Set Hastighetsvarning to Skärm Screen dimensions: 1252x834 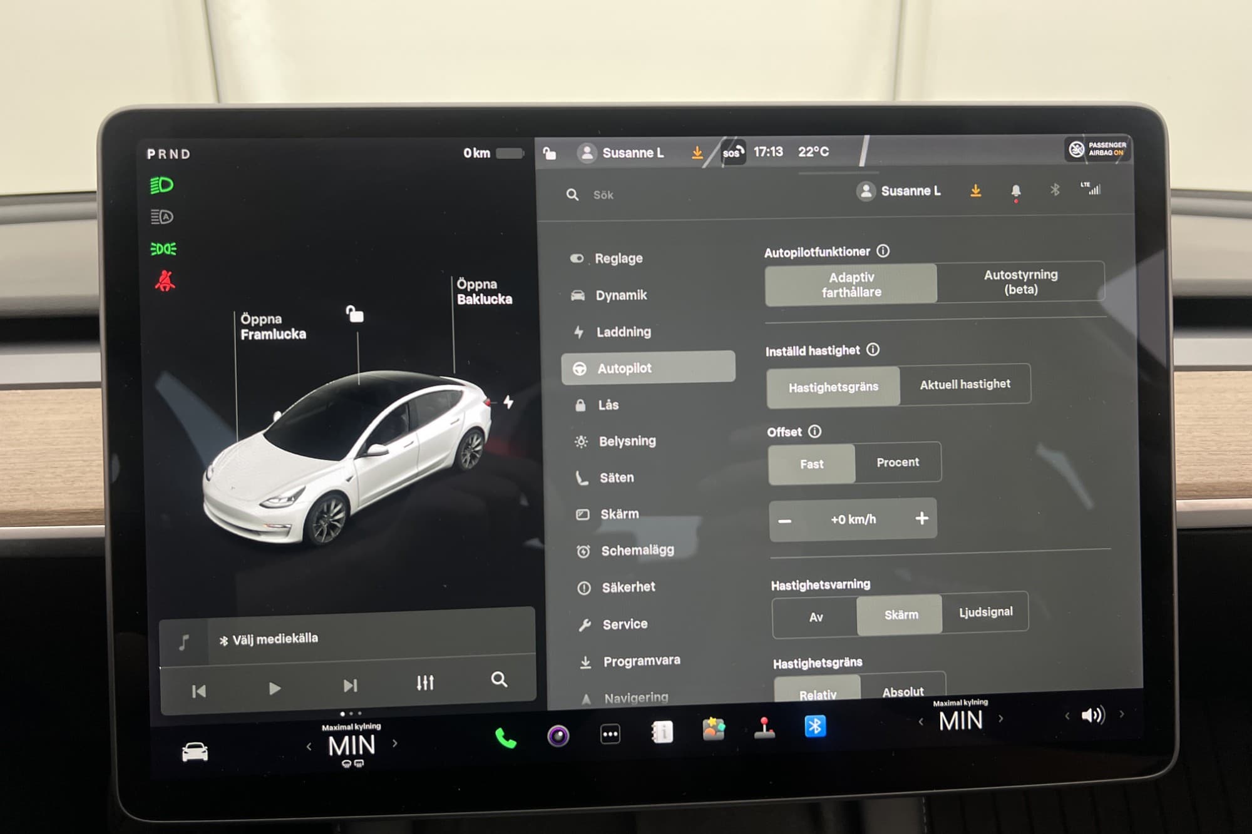tap(900, 614)
